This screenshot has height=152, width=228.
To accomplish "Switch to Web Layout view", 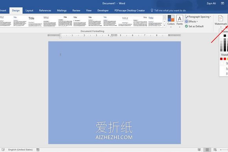I will tap(215, 150).
